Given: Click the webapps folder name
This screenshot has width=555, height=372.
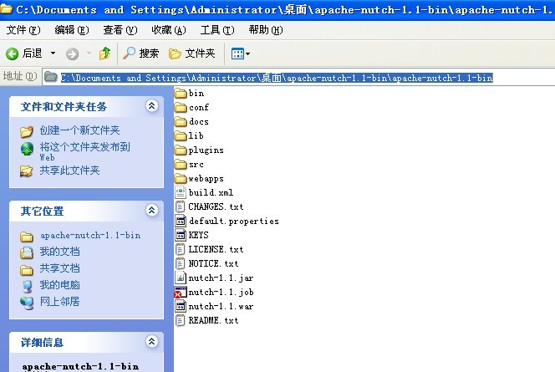Looking at the screenshot, I should click(206, 179).
